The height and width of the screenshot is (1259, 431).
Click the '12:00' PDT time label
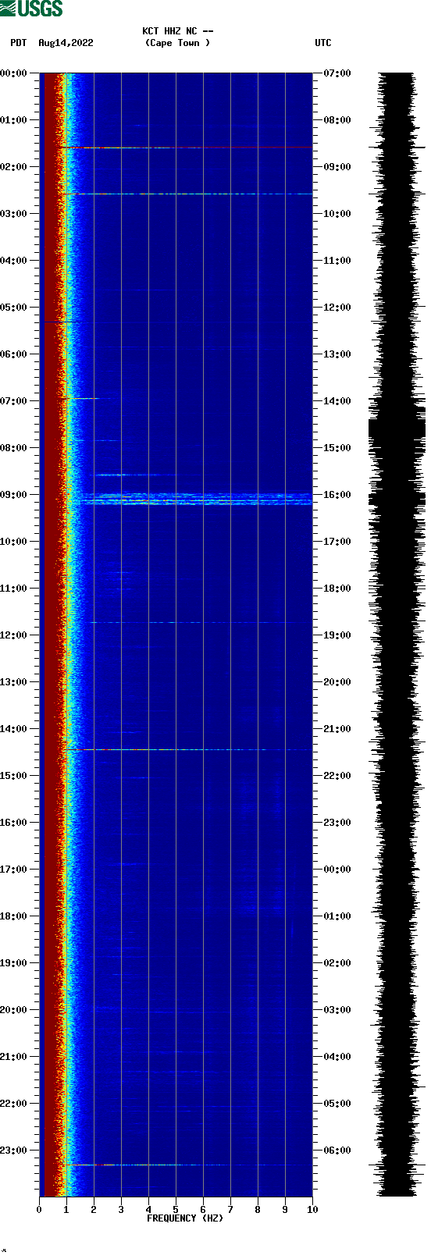13,635
